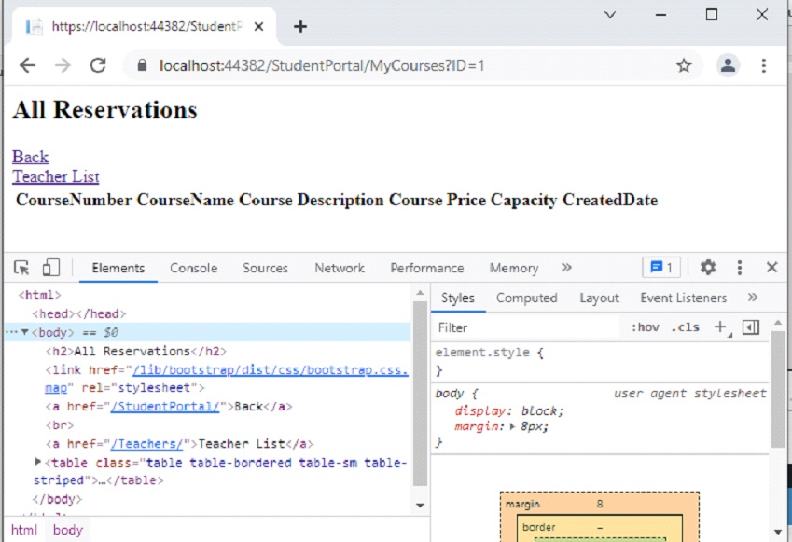
Task: Switch to the Console tab
Action: point(193,268)
